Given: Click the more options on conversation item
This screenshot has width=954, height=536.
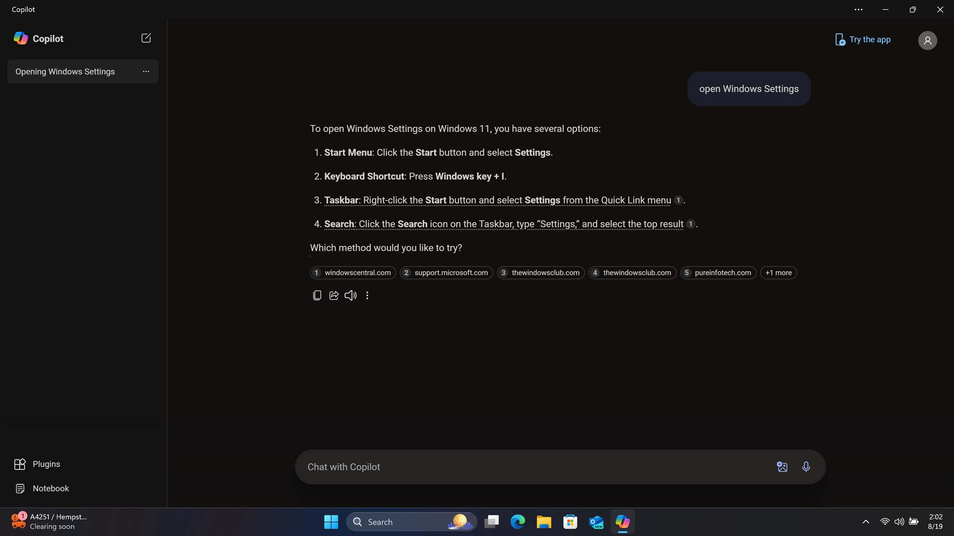Looking at the screenshot, I should coord(145,71).
